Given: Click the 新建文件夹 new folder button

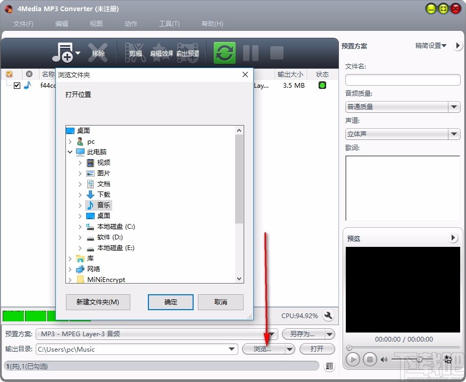Looking at the screenshot, I should pyautogui.click(x=98, y=302).
